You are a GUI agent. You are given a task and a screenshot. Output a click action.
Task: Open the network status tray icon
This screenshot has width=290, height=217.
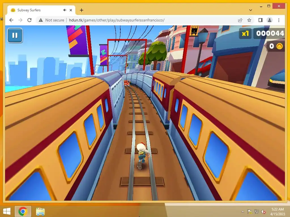256,212
